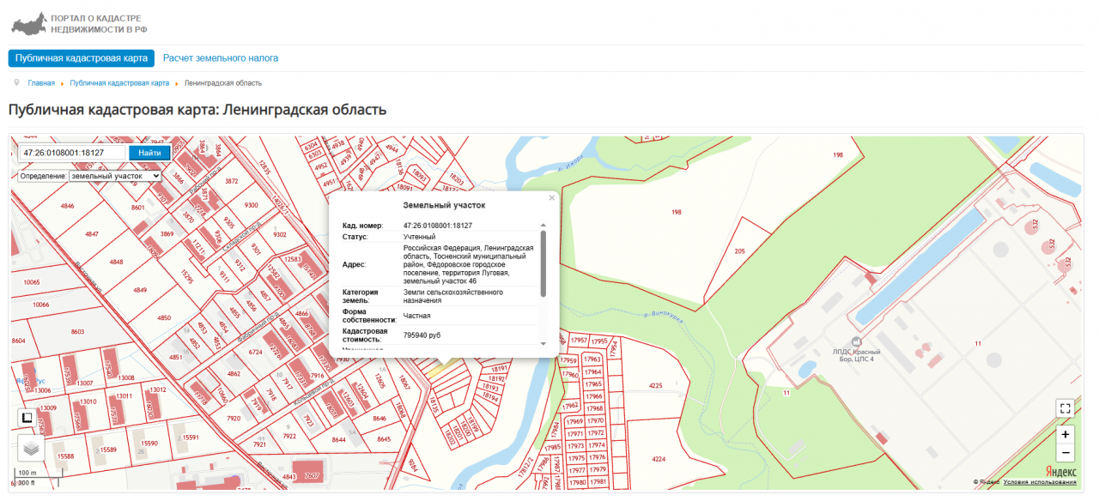This screenshot has width=1099, height=501.
Task: Open the map layers selector
Action: coord(31,448)
